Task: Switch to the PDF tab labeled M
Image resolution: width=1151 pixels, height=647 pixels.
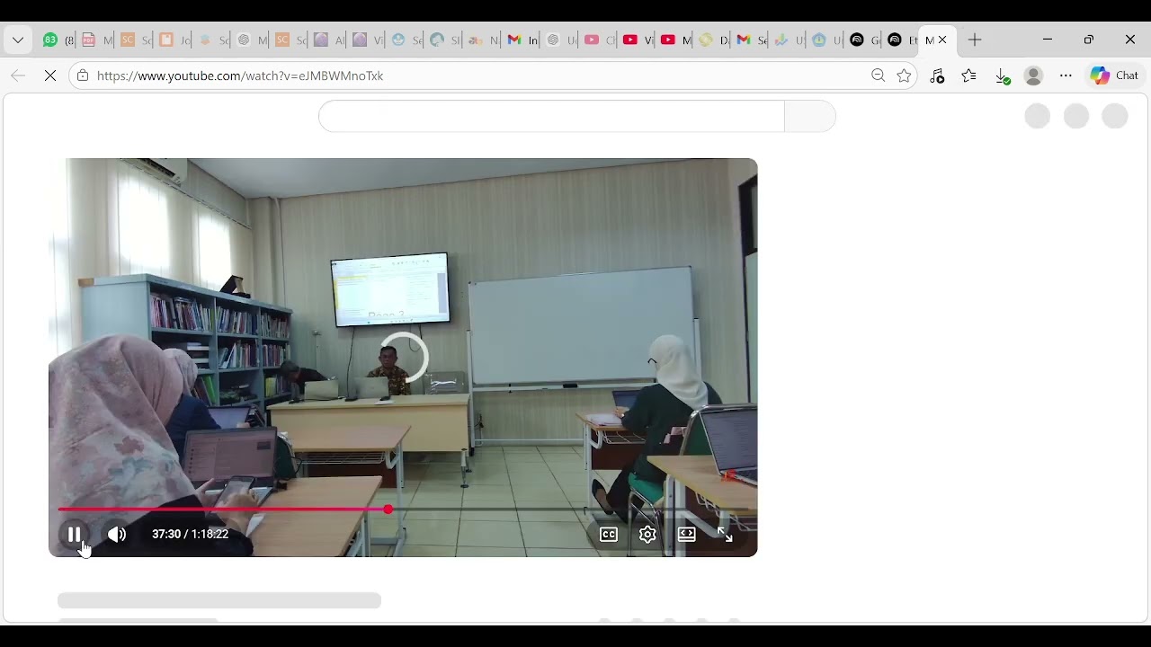Action: [x=97, y=40]
